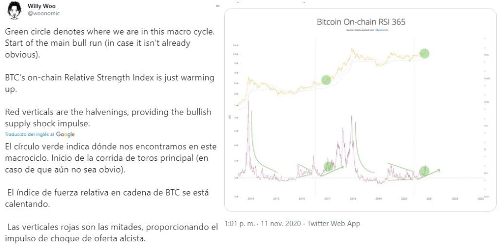Click the green circle on the RSI line near 2021

tap(424, 171)
